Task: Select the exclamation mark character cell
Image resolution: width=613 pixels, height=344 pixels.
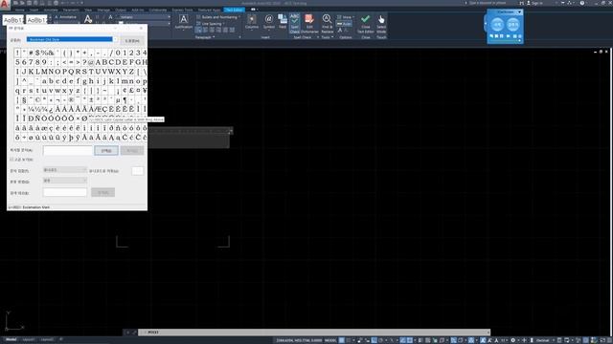Action: (17, 53)
